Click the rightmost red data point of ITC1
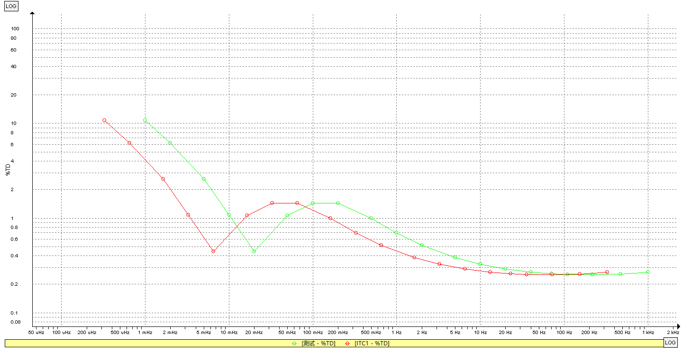682x352 pixels. [x=607, y=272]
